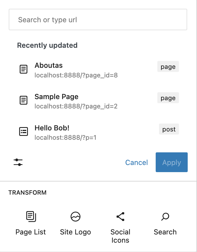
Task: Click the post icon next to Hello Bob!
Action: pyautogui.click(x=24, y=131)
